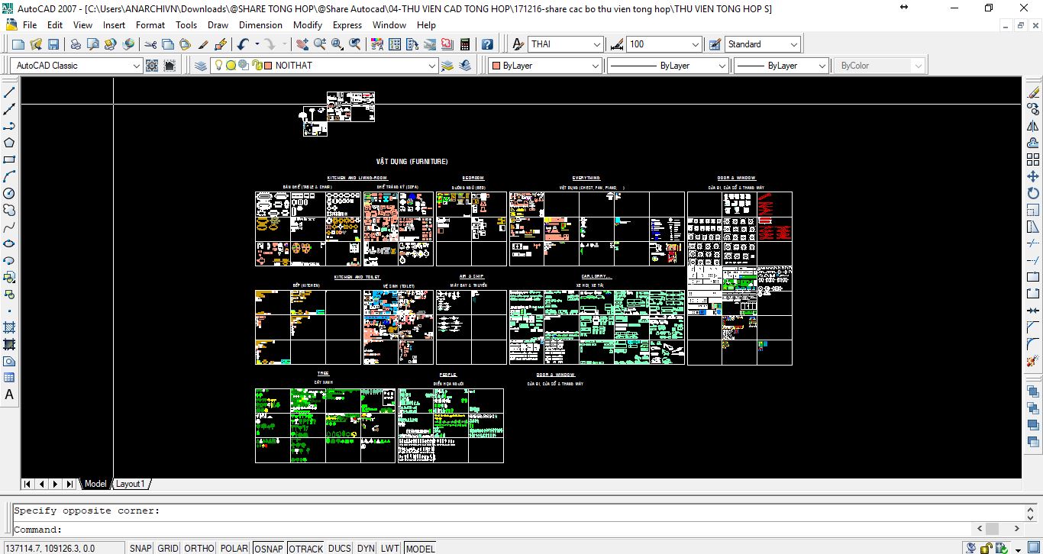The width and height of the screenshot is (1043, 554).
Task: Open the THAI text style dropdown
Action: [x=597, y=44]
